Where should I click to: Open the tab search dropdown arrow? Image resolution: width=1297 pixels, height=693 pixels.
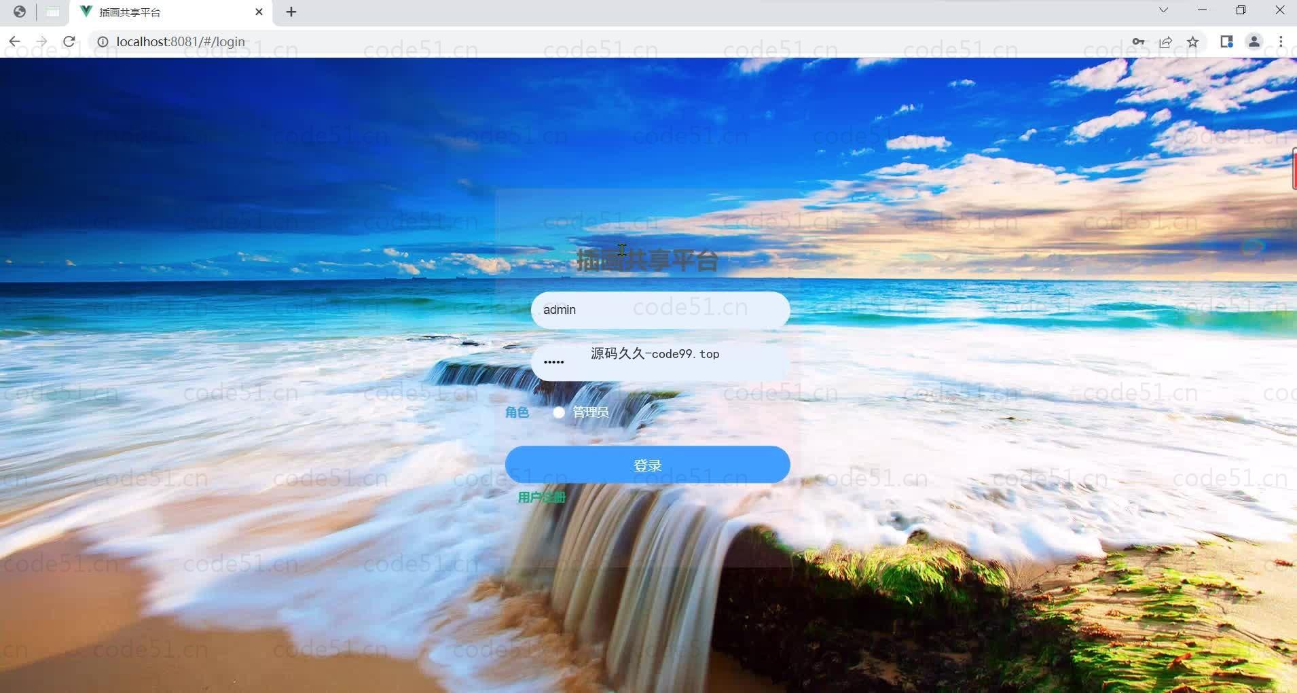(x=1163, y=10)
